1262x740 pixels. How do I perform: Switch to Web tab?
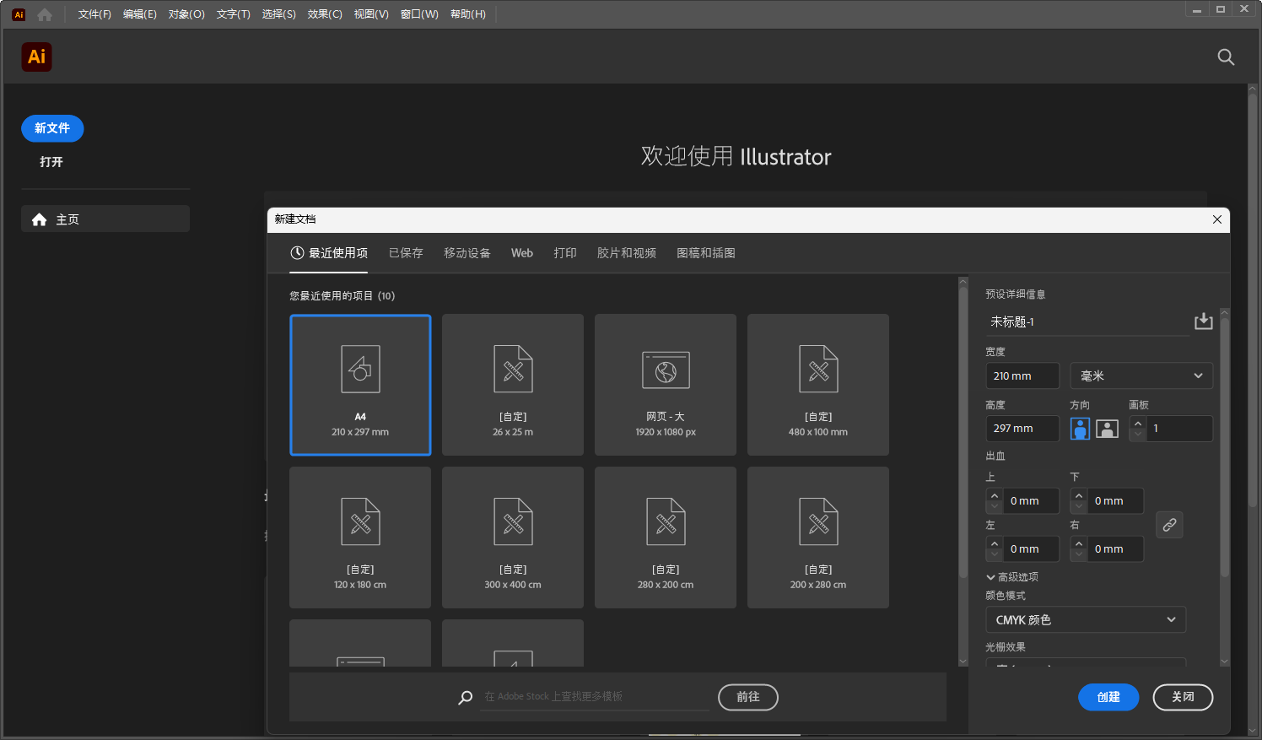522,253
